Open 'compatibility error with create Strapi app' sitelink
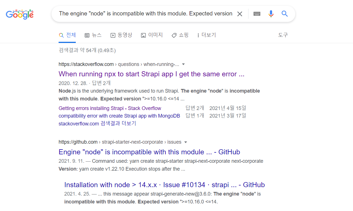Viewport: 353px width, 211px height. point(119,116)
